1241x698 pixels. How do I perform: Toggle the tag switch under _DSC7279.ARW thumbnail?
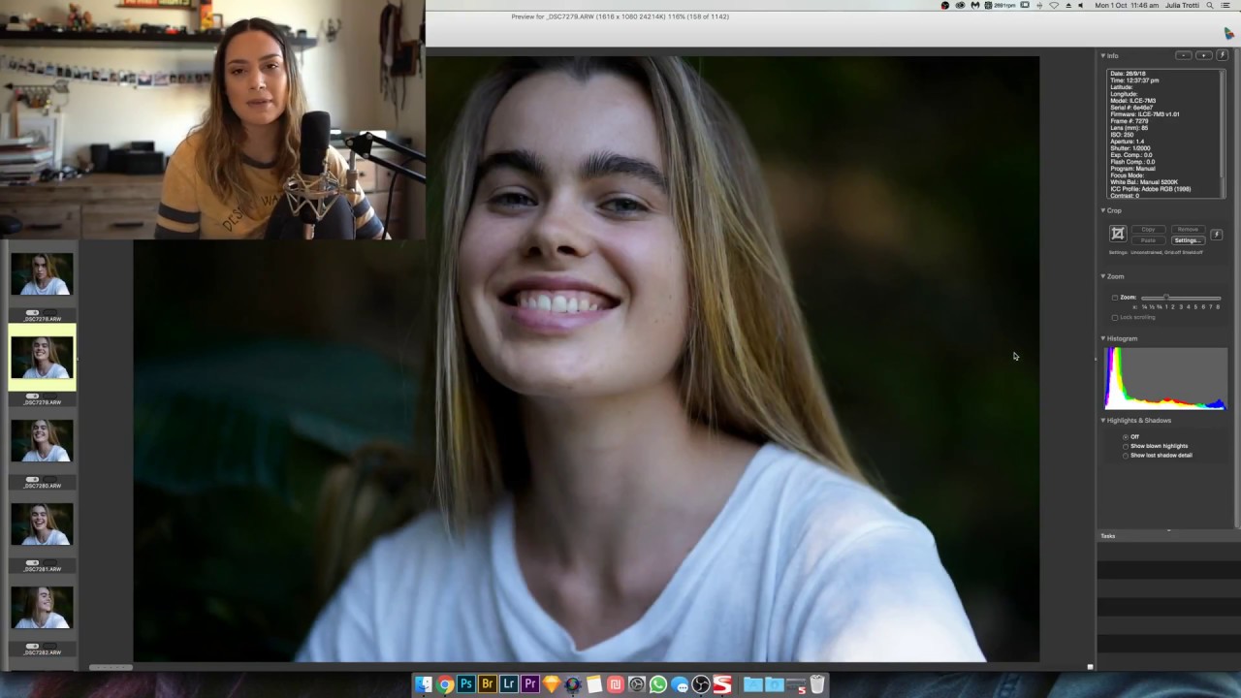pyautogui.click(x=33, y=396)
